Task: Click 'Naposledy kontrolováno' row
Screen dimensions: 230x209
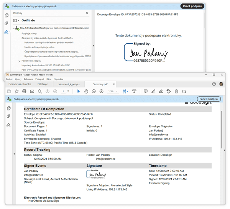Action: click(46, 66)
